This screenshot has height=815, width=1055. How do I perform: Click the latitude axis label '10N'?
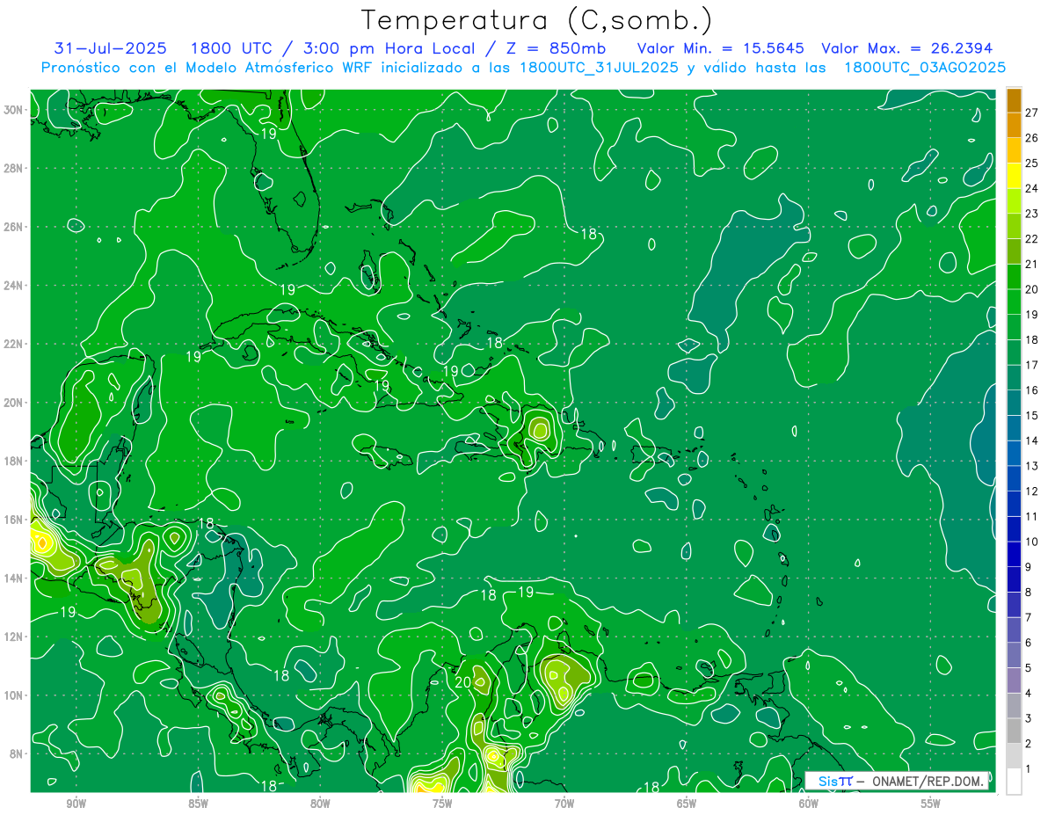[x=13, y=695]
